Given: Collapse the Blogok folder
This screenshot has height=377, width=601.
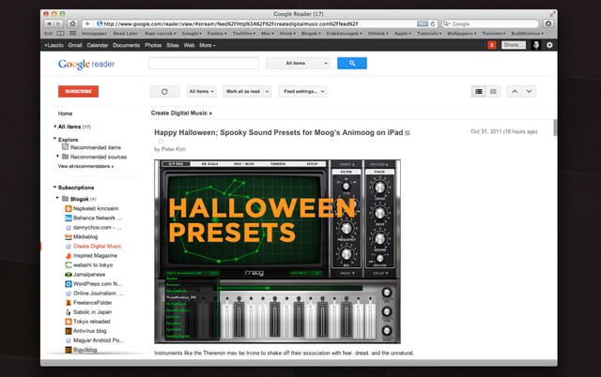Looking at the screenshot, I should [57, 198].
